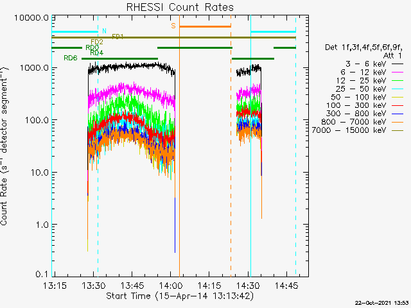This screenshot has width=411, height=308.
Task: Click the 14:45 time axis label
Action: pos(286,285)
